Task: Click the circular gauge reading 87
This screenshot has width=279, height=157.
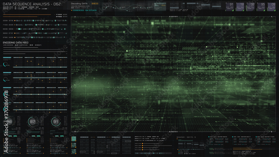Action: click(32, 122)
